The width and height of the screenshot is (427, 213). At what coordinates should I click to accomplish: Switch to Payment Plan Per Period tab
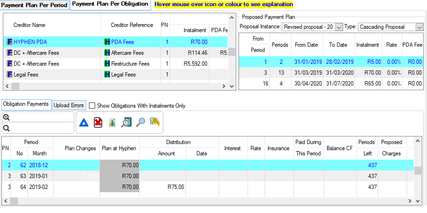coord(35,5)
